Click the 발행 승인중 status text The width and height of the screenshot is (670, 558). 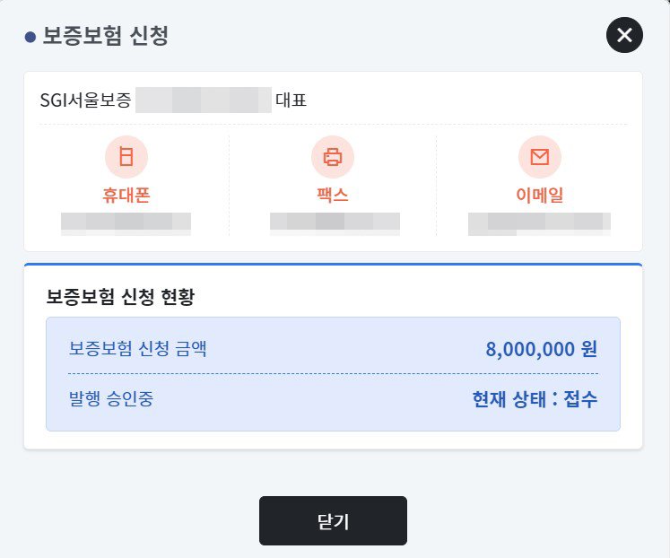pyautogui.click(x=111, y=399)
